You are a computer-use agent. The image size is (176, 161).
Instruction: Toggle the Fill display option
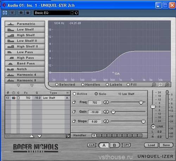click(128, 85)
